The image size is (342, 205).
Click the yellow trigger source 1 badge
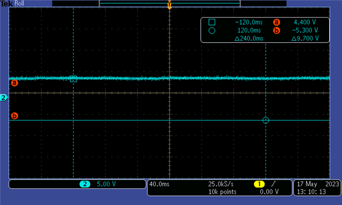tap(259, 184)
